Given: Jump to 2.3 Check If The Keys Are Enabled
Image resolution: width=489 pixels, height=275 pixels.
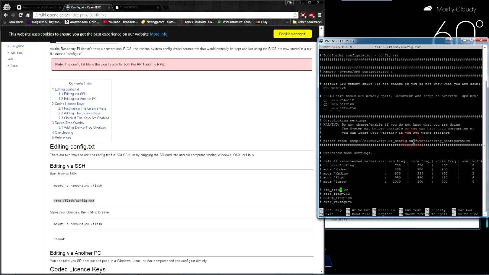Looking at the screenshot, I should point(84,118).
